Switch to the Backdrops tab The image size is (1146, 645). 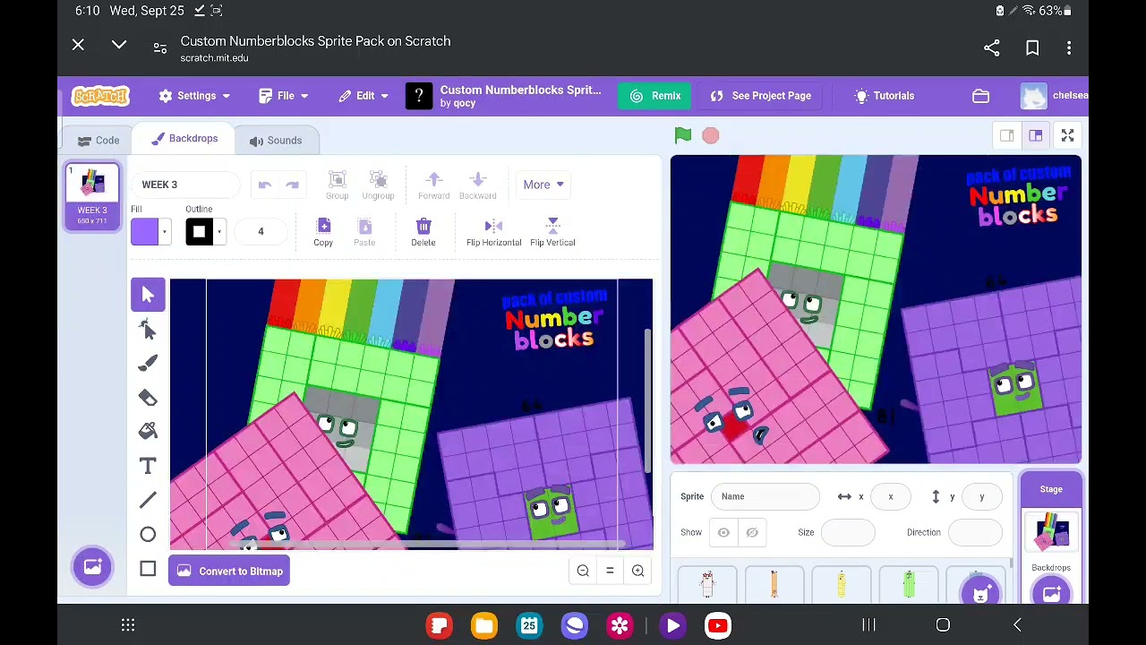click(x=184, y=139)
